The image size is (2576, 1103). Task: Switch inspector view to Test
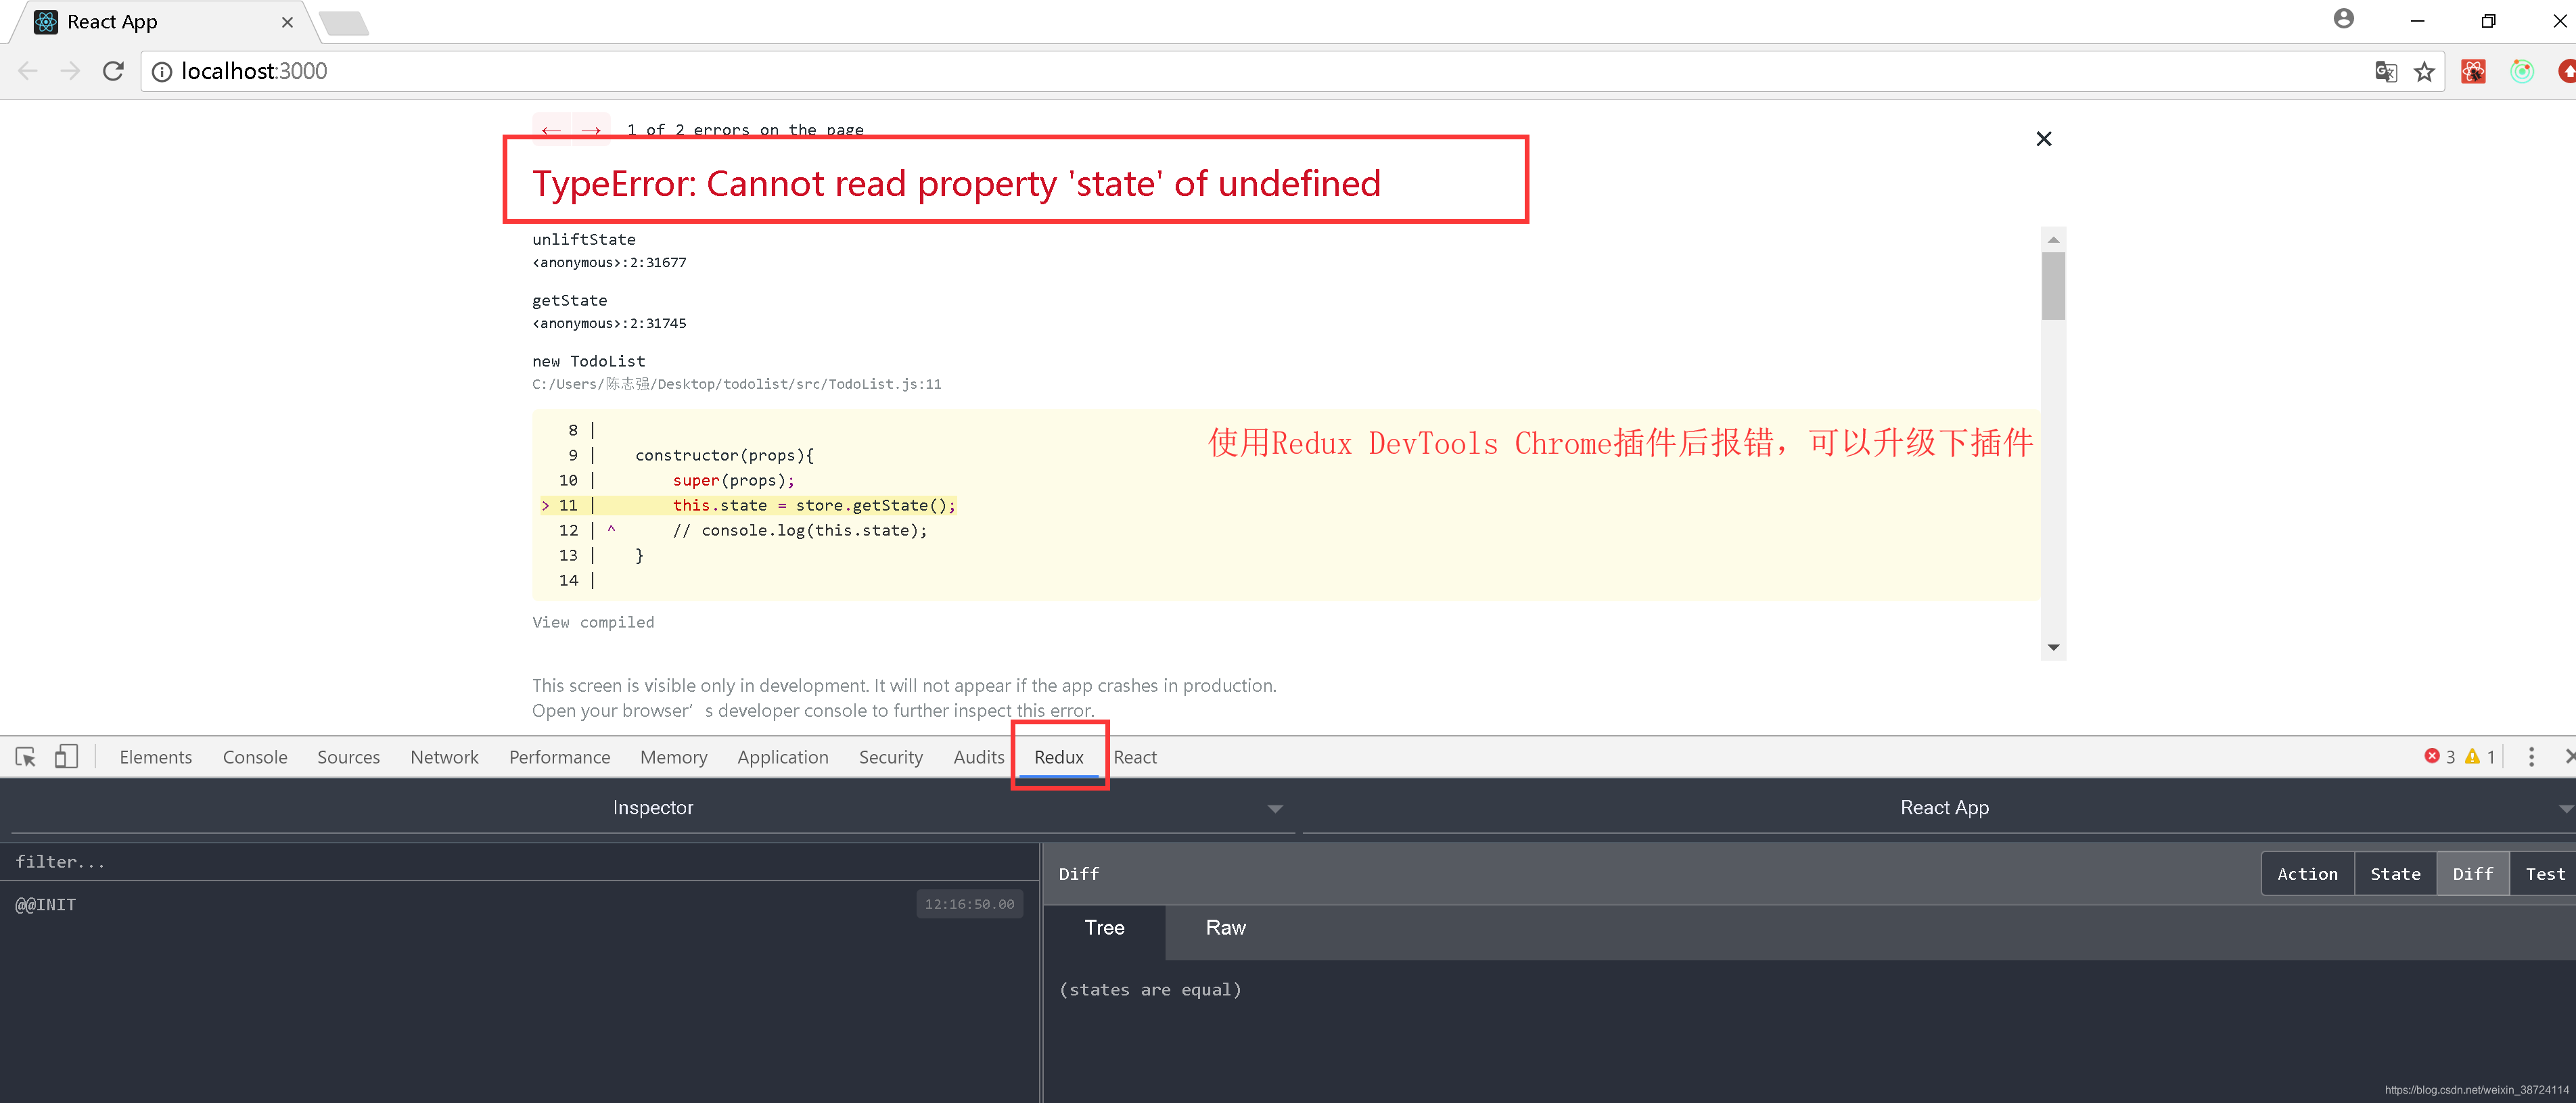pos(2544,874)
